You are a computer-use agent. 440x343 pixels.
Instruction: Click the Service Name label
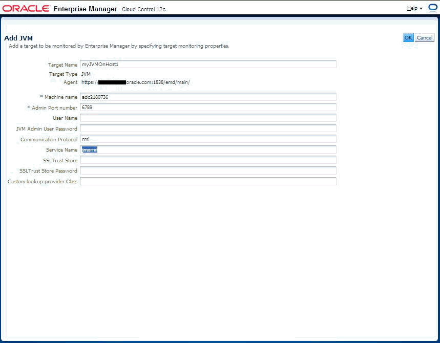(x=62, y=150)
